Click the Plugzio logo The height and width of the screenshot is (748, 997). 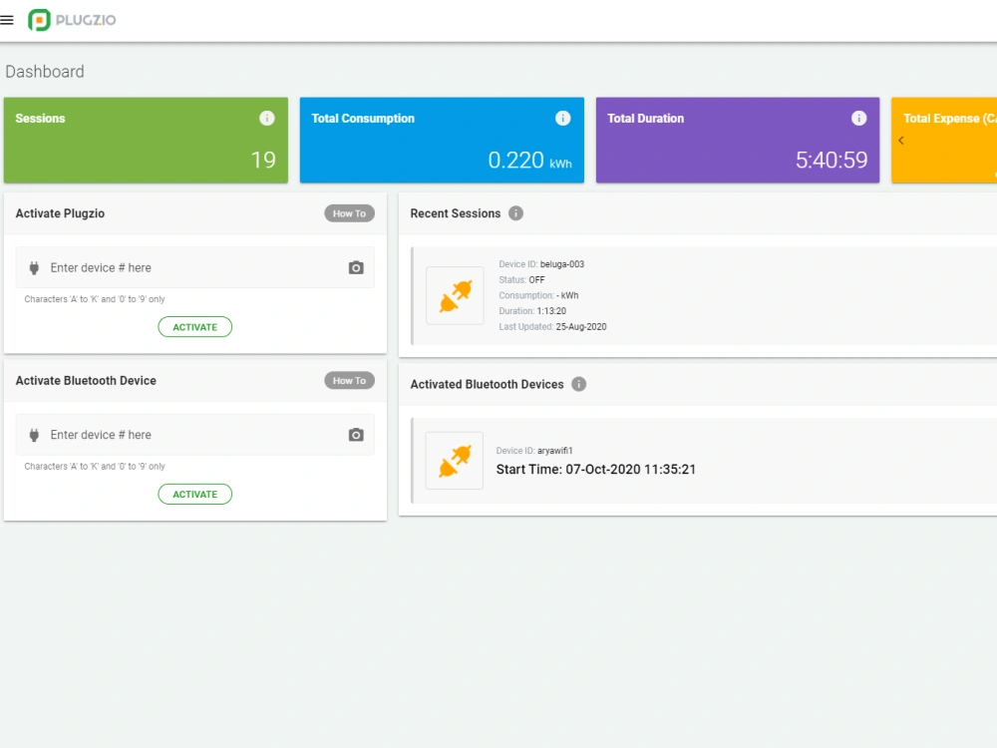pyautogui.click(x=72, y=20)
